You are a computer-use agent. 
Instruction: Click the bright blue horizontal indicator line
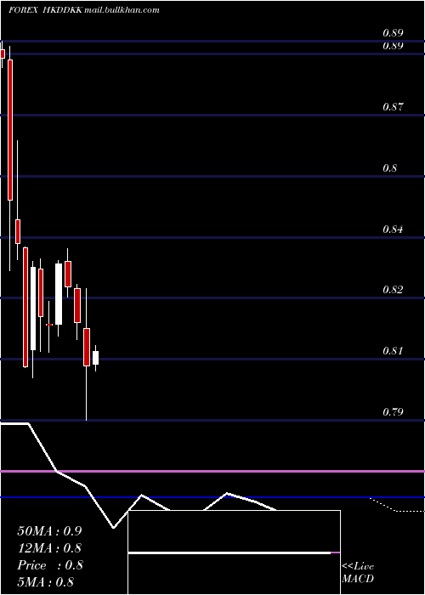(212, 497)
